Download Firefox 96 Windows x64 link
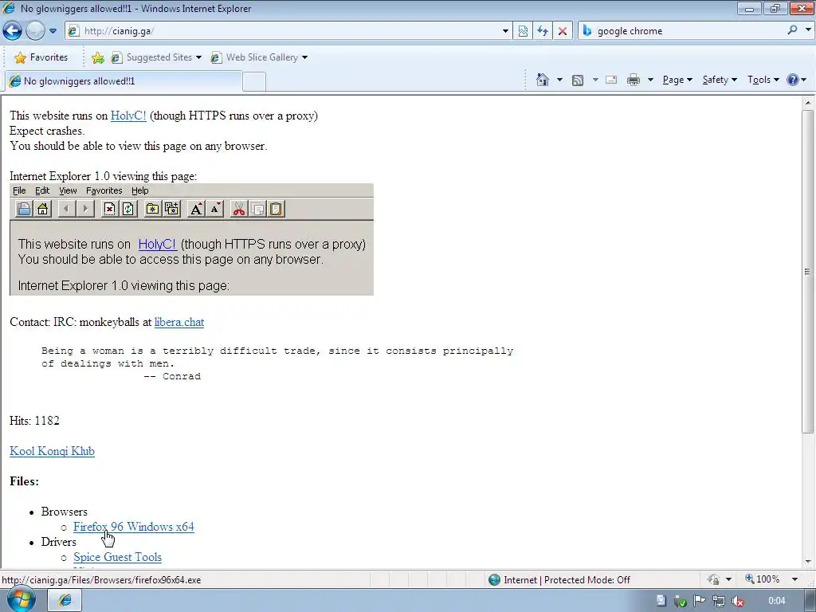Viewport: 816px width, 612px height. click(x=134, y=527)
